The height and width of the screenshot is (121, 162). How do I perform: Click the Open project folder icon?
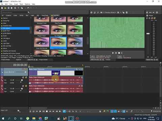coord(5,8)
